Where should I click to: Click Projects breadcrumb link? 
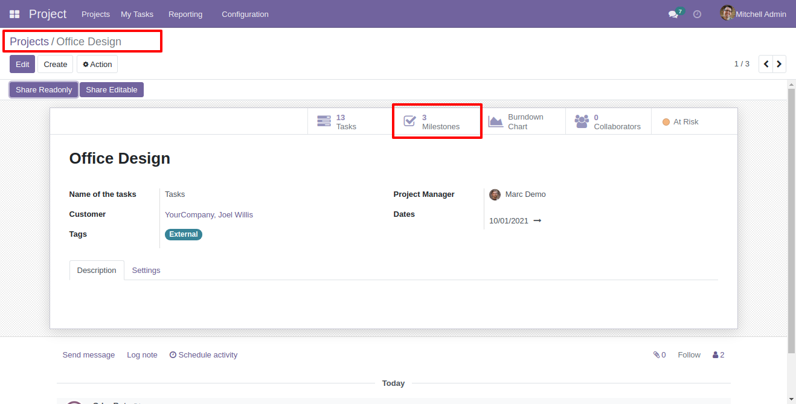point(29,42)
